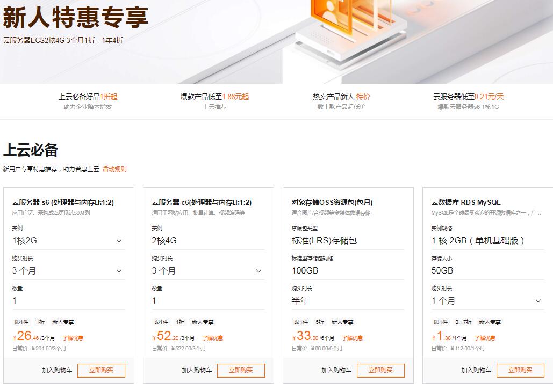Click 加入购物车 on the RDS MySQL card

(x=476, y=370)
